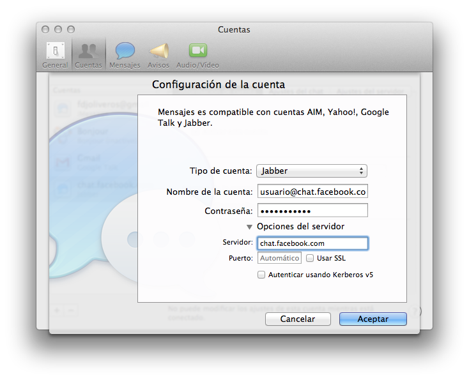Click the Puerto Automático field
Viewport: 469px width, 380px height.
point(279,258)
